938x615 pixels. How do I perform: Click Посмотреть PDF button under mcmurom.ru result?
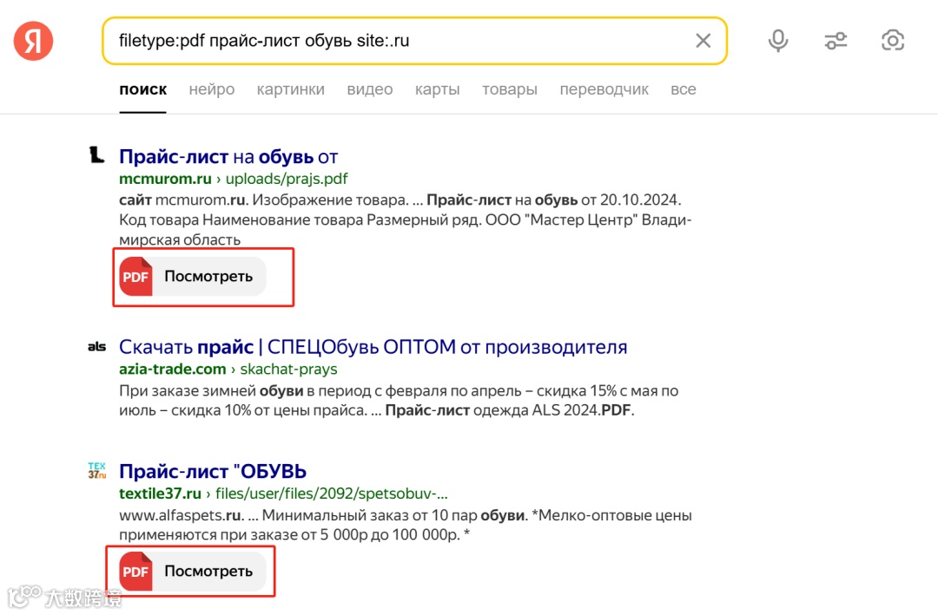[193, 277]
